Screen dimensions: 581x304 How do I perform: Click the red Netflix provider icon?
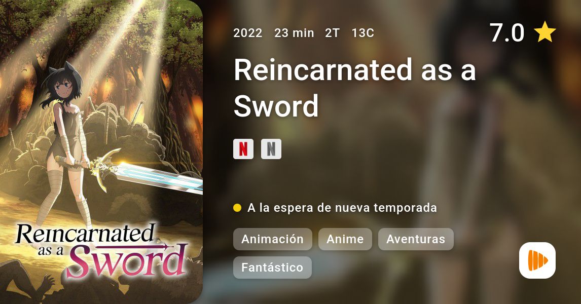(x=243, y=149)
